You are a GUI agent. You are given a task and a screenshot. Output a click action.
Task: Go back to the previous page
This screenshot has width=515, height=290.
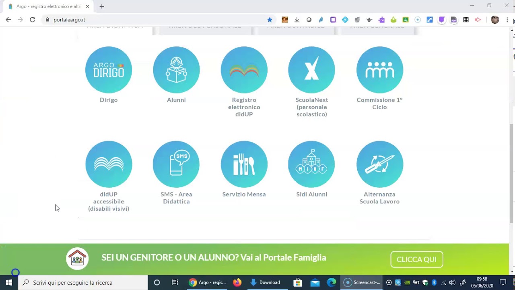pos(8,20)
